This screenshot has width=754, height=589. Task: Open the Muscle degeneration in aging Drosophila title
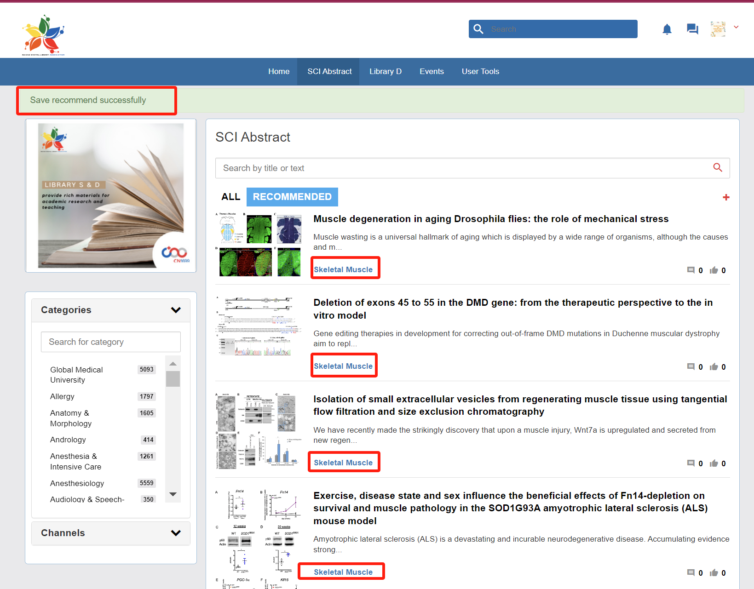tap(490, 219)
